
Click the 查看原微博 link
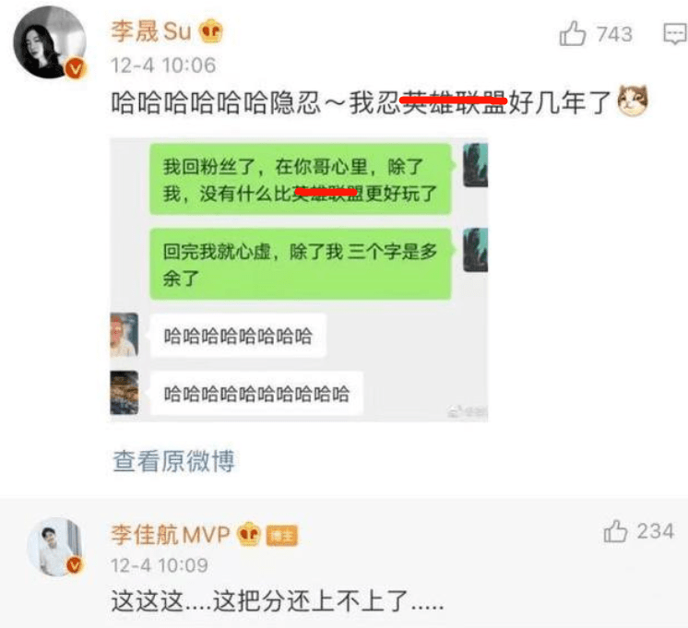pos(173,461)
